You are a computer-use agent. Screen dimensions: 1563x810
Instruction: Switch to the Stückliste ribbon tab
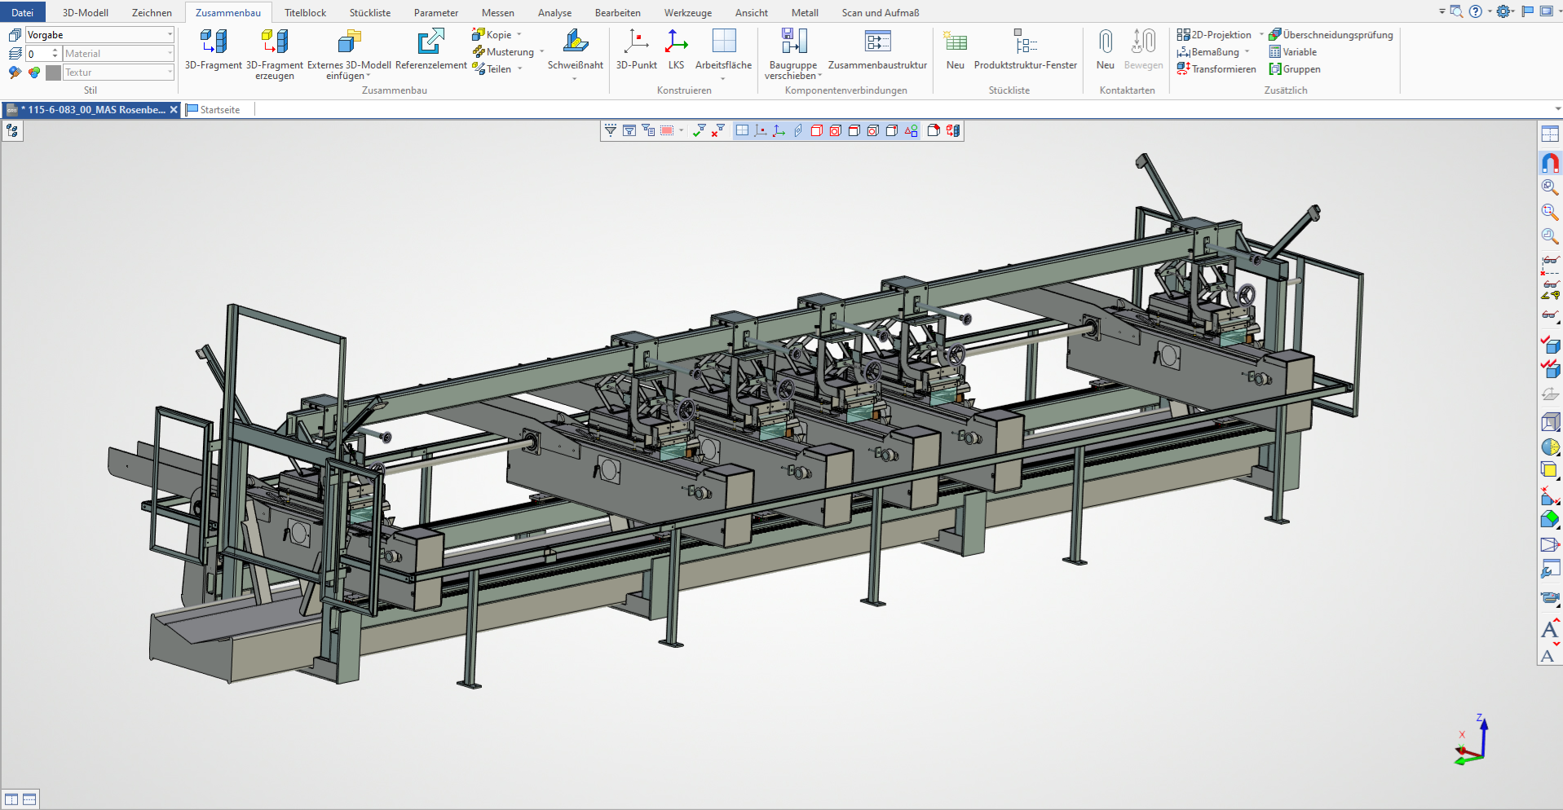coord(369,12)
